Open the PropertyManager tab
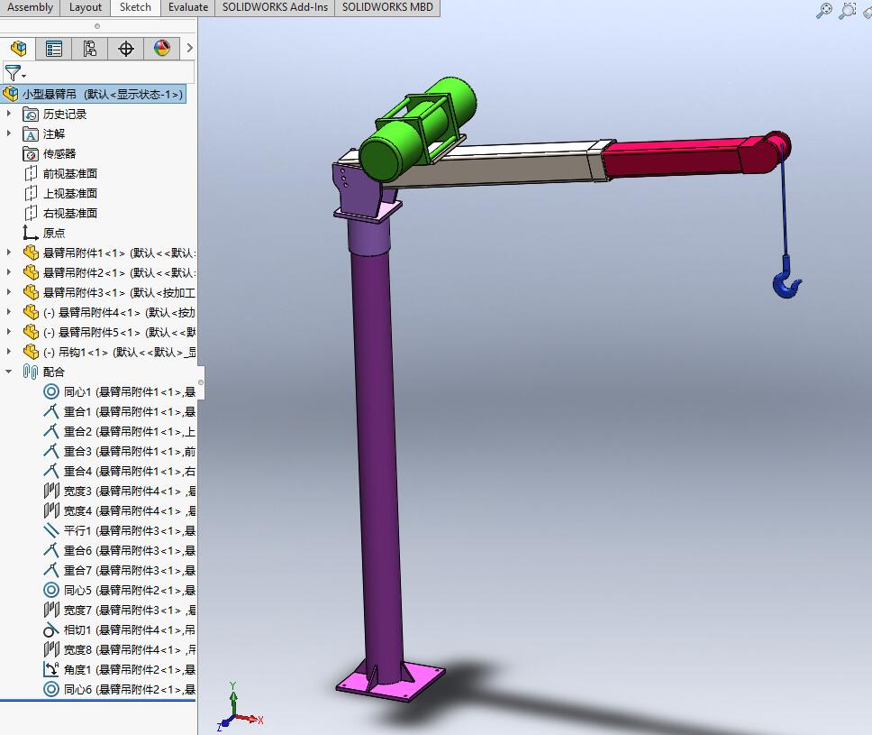Viewport: 872px width, 735px height. pos(54,49)
